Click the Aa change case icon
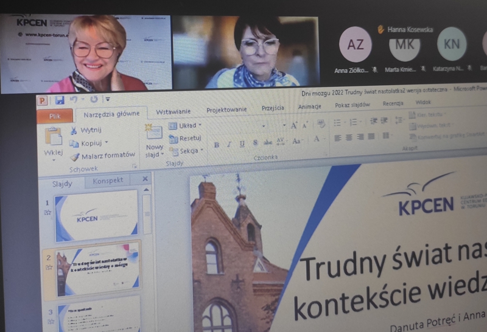 tap(296, 141)
